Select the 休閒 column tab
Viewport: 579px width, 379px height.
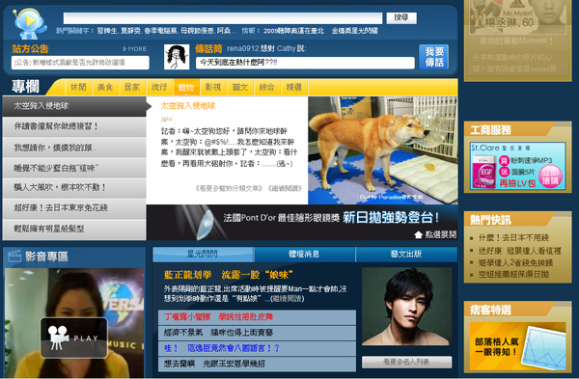(x=78, y=87)
